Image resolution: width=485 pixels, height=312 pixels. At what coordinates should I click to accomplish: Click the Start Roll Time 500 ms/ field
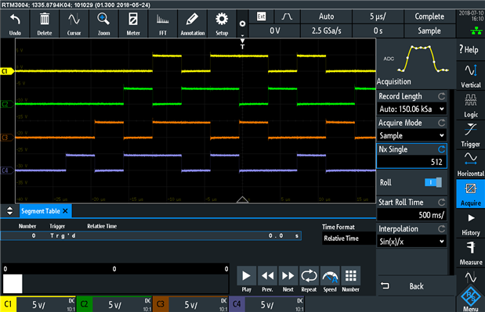411,215
